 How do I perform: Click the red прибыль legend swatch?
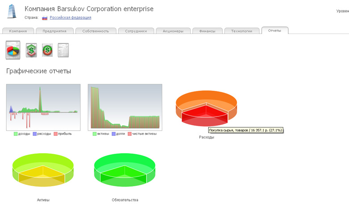pos(56,134)
